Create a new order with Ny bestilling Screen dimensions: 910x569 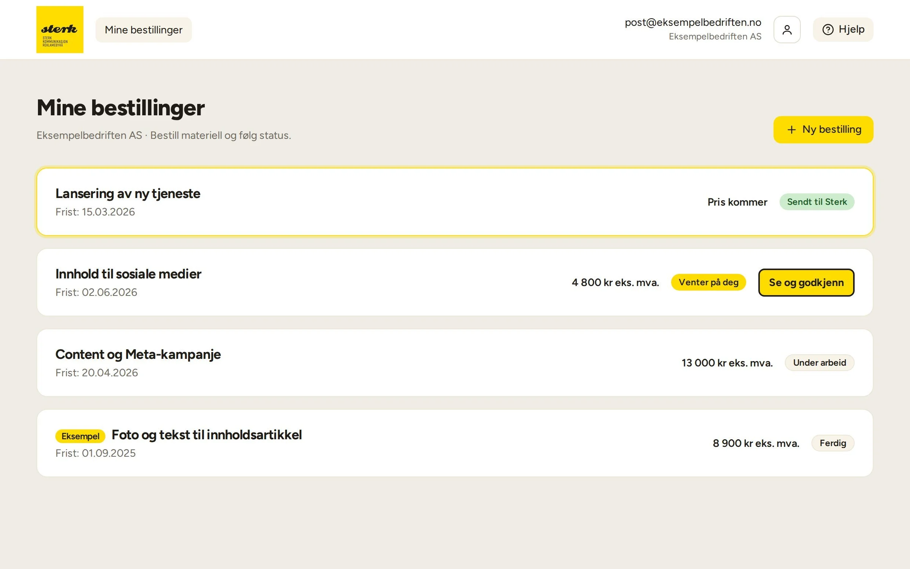point(823,130)
